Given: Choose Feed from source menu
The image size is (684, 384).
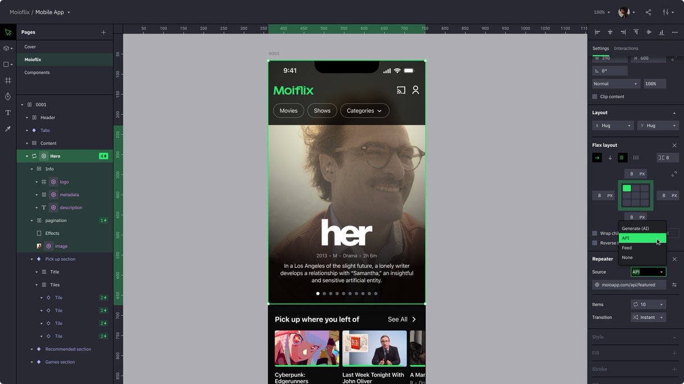Looking at the screenshot, I should click(x=642, y=248).
